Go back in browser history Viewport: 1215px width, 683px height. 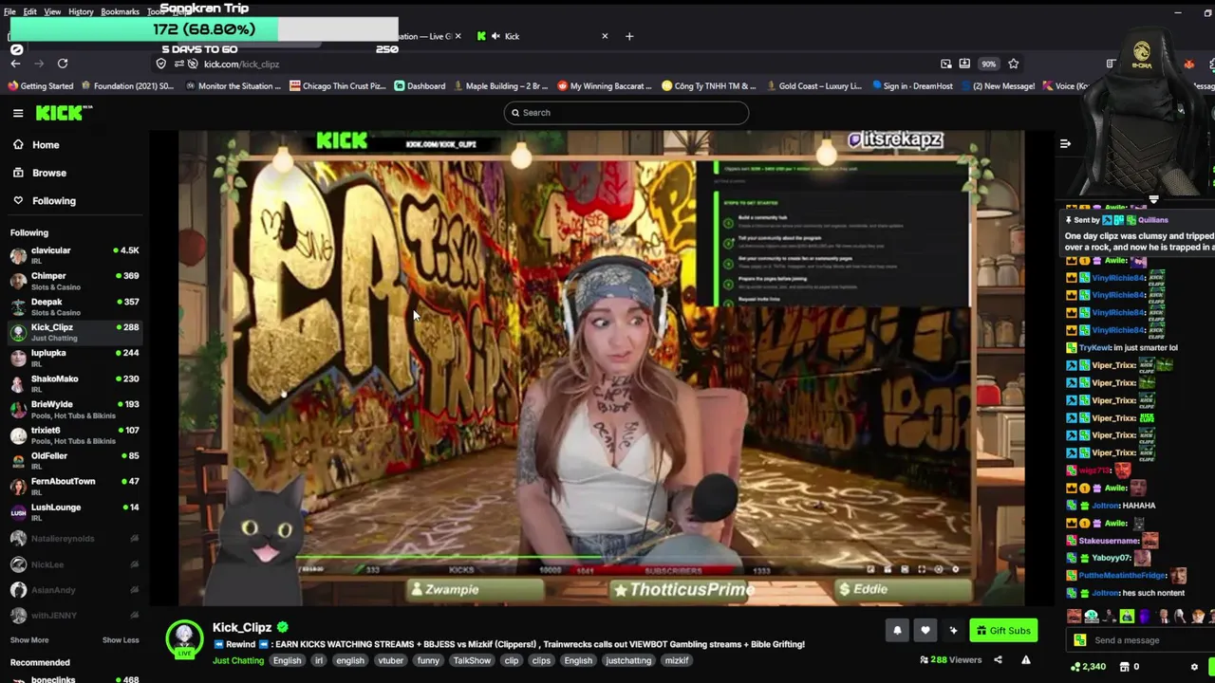point(15,64)
